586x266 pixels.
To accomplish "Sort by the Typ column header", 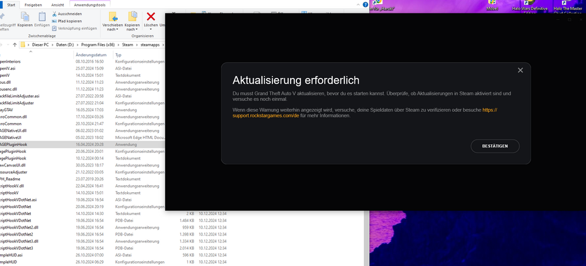I will coord(118,55).
